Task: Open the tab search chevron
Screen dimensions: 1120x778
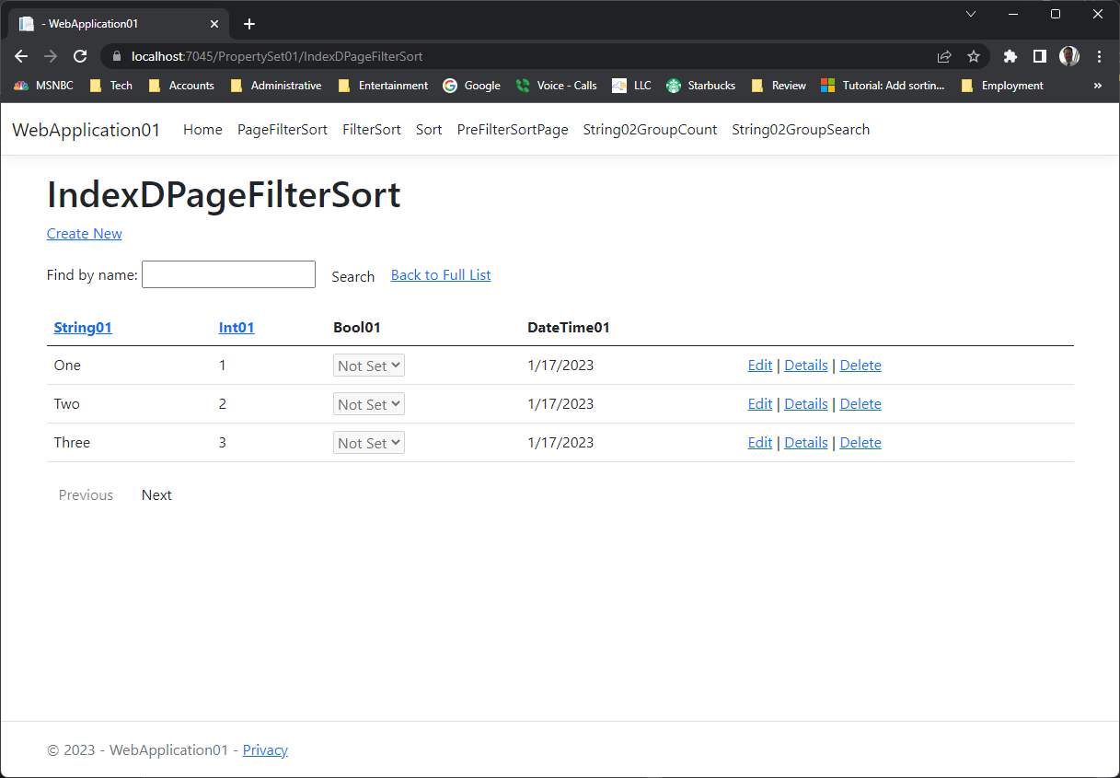Action: [x=970, y=14]
